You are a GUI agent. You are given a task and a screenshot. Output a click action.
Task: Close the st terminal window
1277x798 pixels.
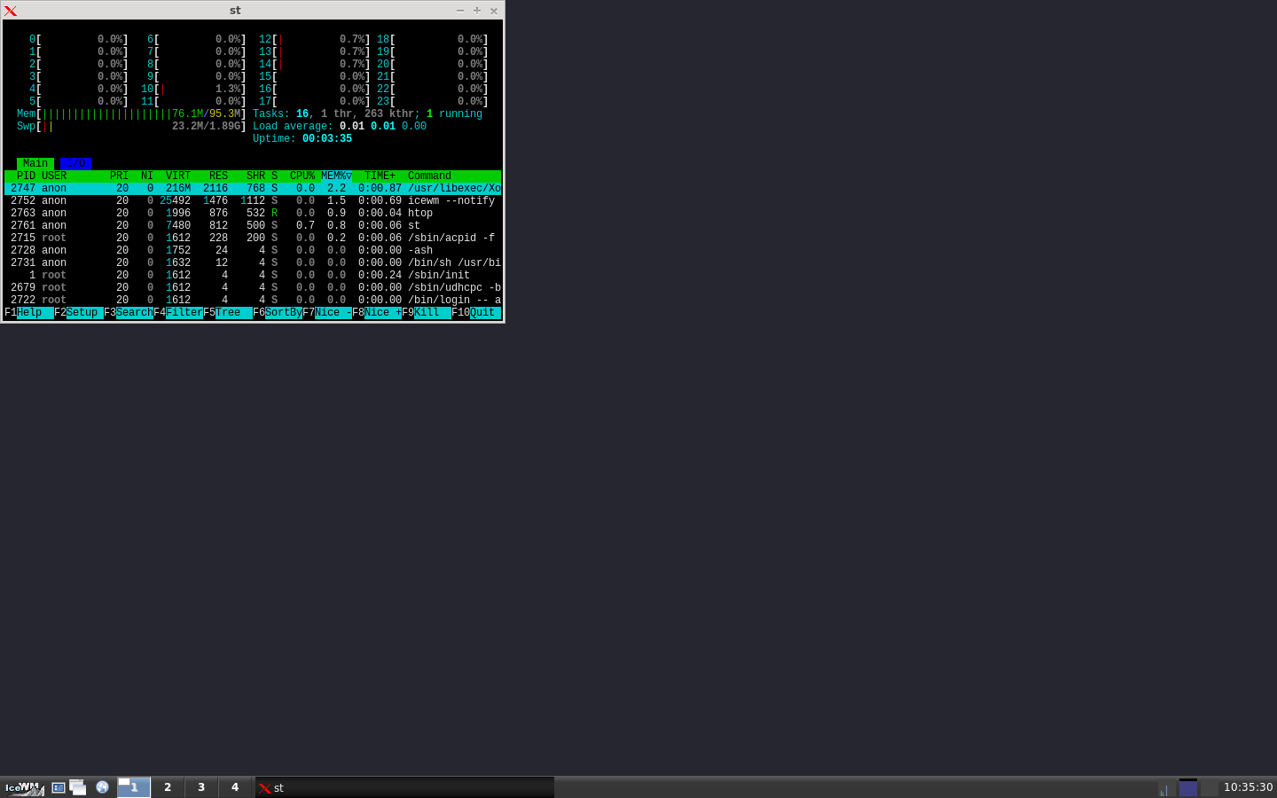[x=494, y=11]
